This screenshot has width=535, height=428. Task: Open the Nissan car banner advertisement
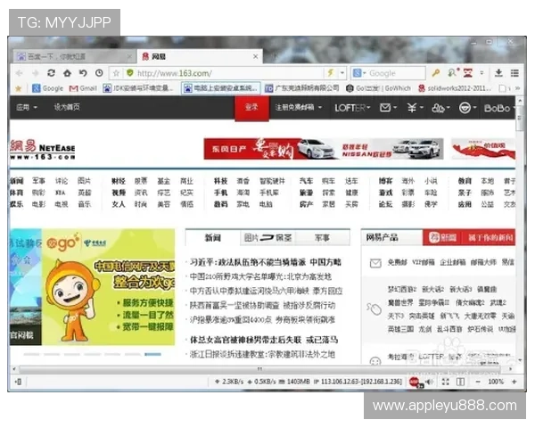[324, 149]
